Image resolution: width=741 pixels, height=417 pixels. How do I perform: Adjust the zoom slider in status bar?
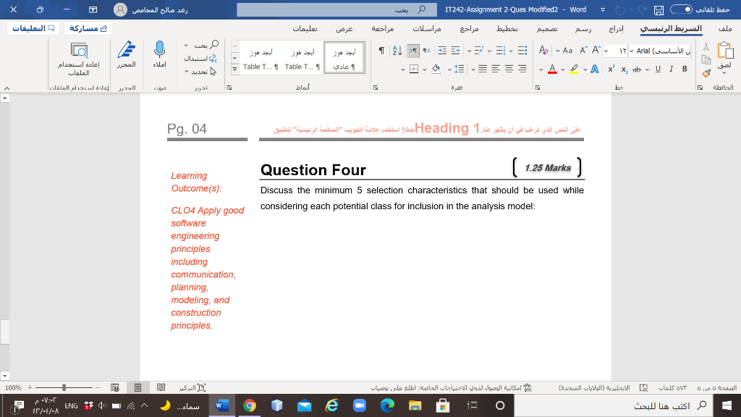(x=64, y=388)
